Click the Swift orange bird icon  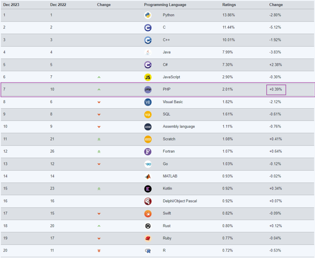coord(148,214)
